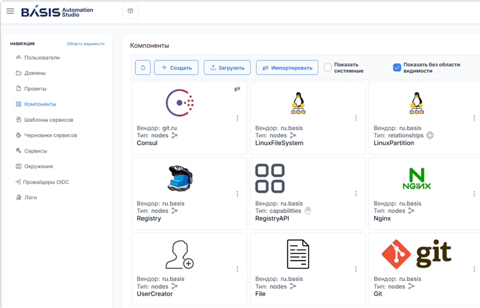Click the Nginx component name
The image size is (480, 308).
click(382, 218)
